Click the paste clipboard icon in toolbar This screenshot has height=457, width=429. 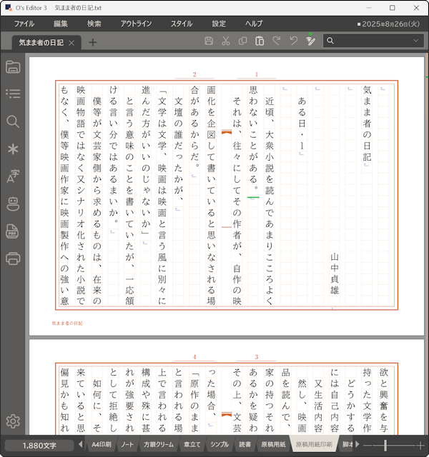coord(259,41)
